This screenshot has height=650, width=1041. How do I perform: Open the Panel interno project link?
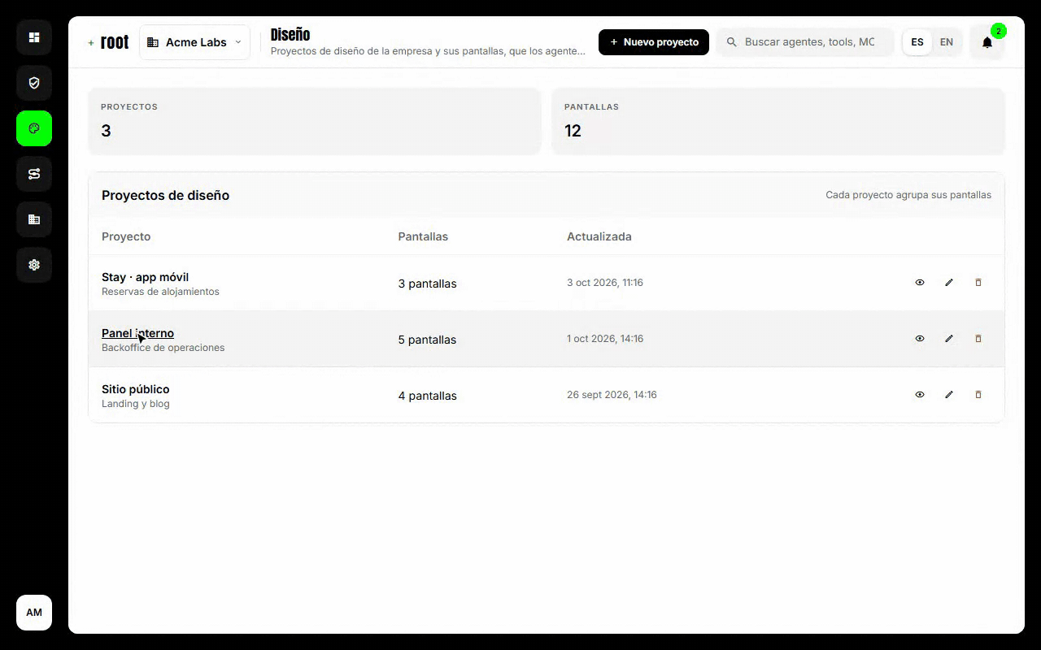[x=137, y=333]
